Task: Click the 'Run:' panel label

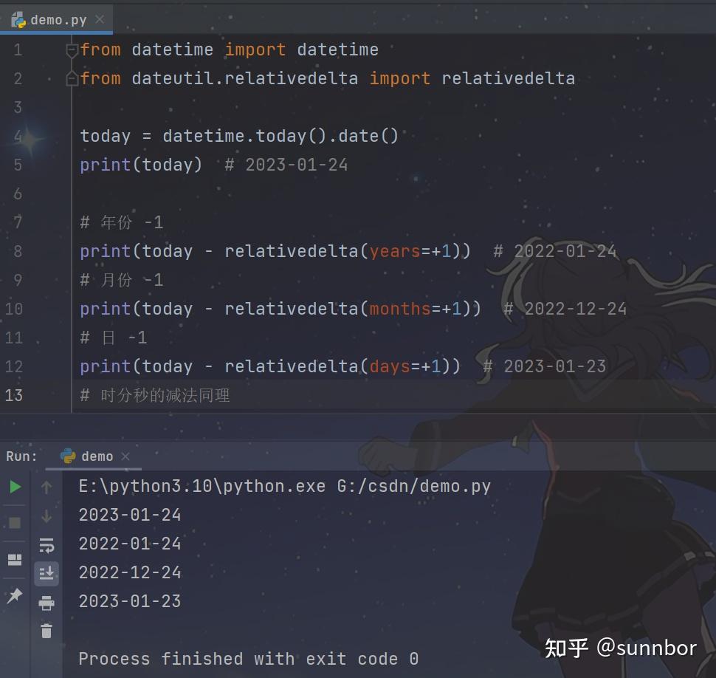Action: [x=21, y=456]
